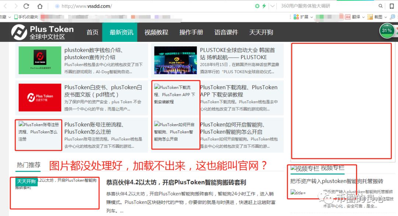
Task: Click the green spinning compatibility icon
Action: pos(257,6)
